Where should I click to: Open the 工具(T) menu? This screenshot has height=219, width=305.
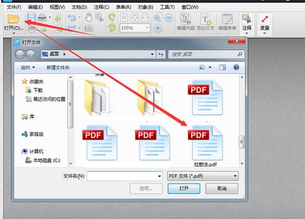[167, 7]
